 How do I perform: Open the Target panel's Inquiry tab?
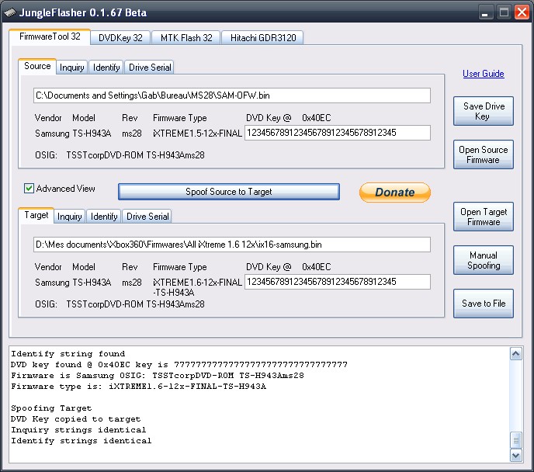tap(70, 217)
